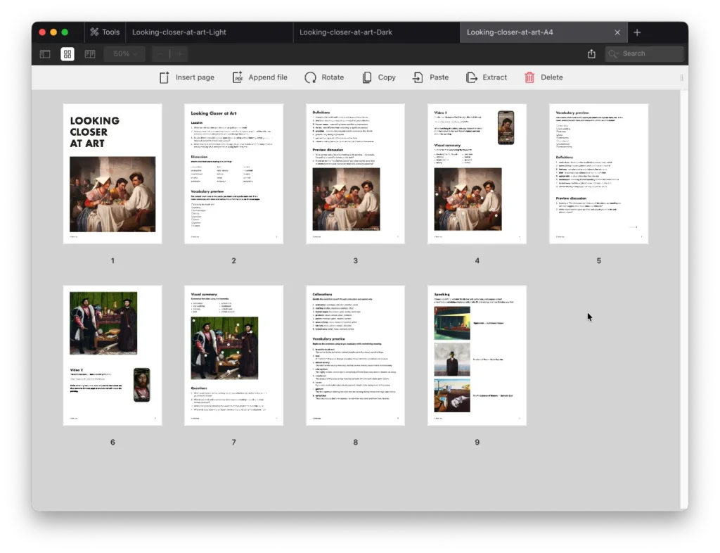Open the 50% zoom level dropdown
The image size is (720, 553).
click(124, 54)
